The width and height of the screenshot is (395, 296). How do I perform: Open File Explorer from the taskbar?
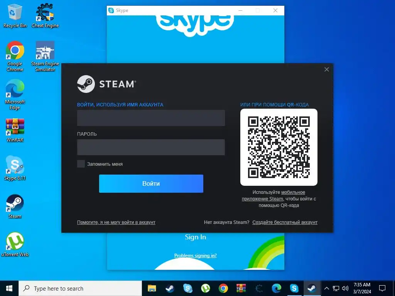point(152,288)
